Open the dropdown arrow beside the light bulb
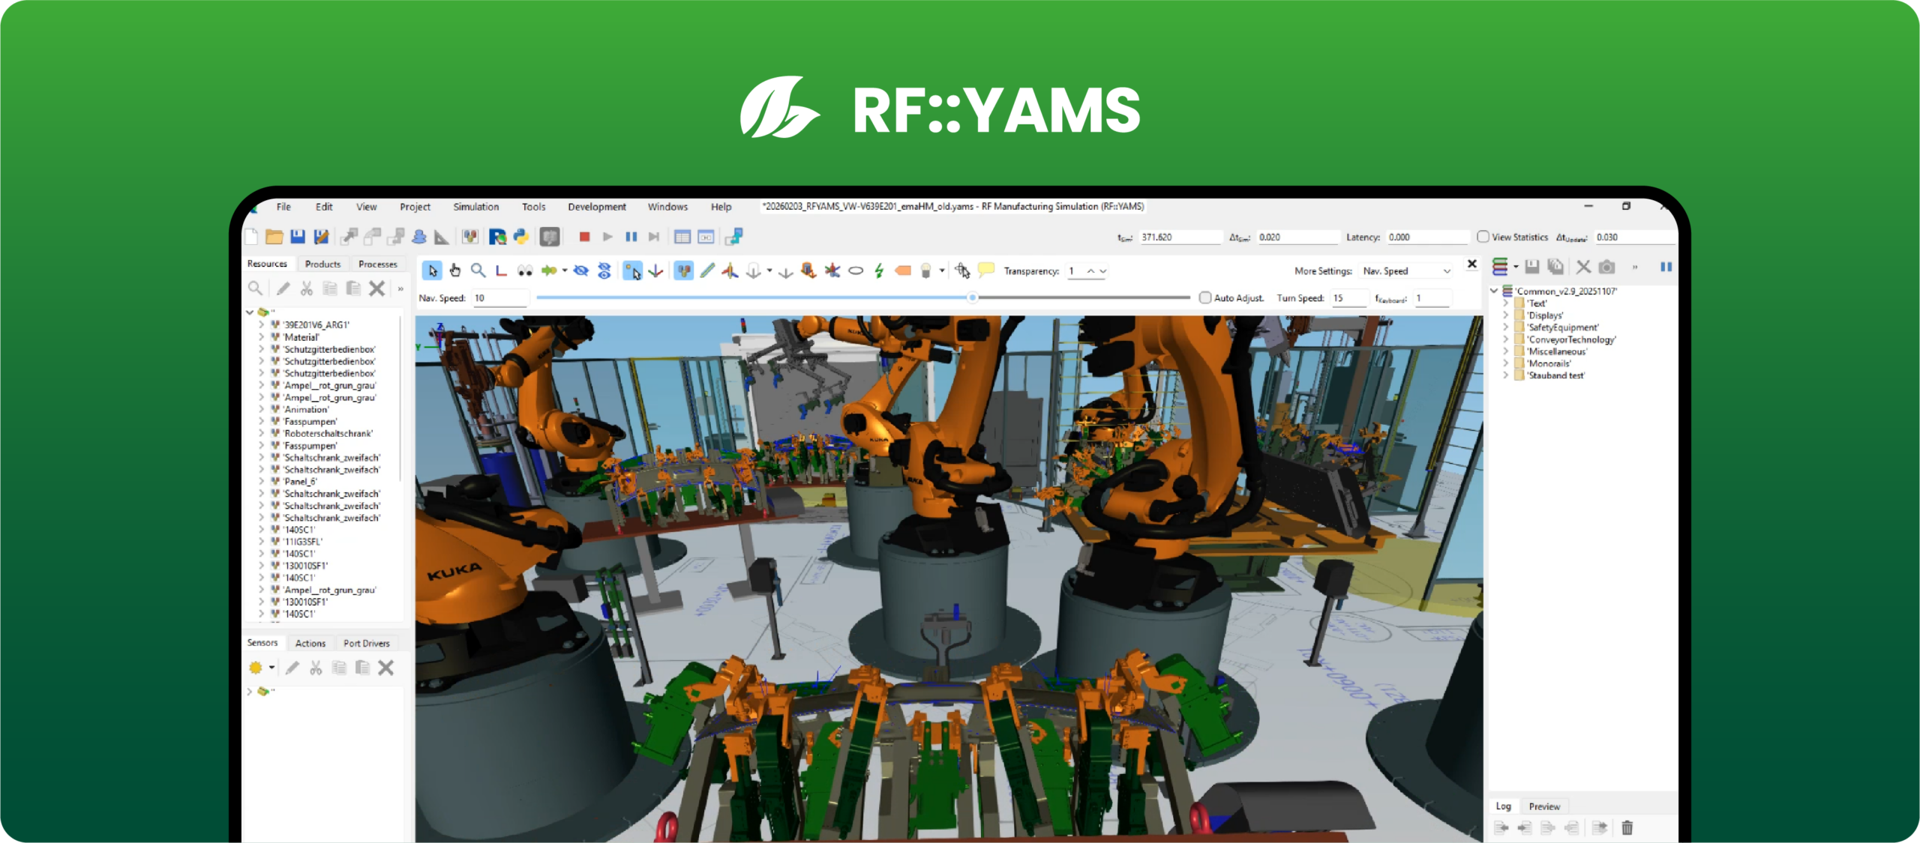The image size is (1920, 843). point(942,271)
